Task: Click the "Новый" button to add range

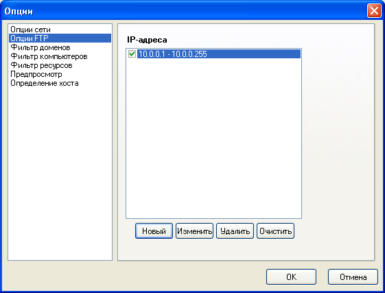Action: point(154,231)
